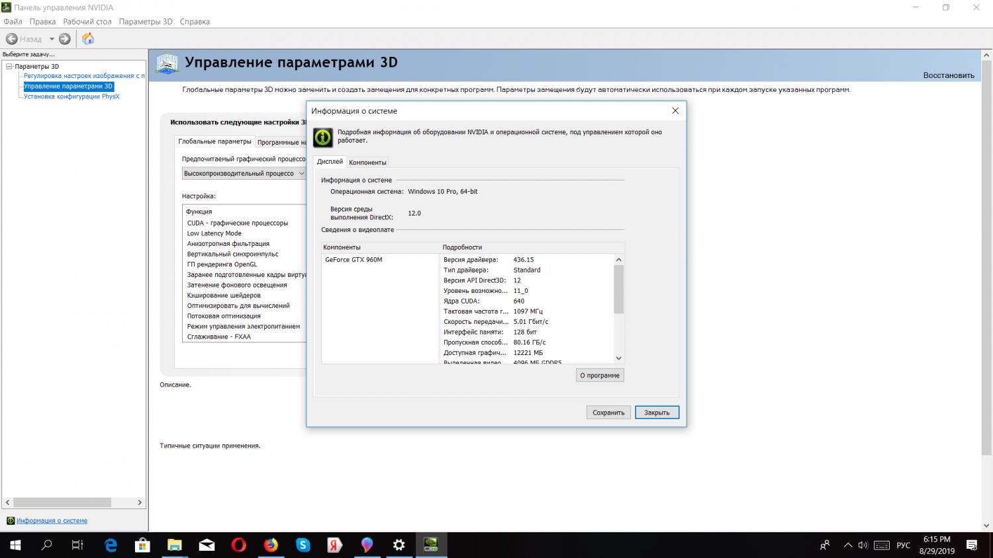Switch to the Компоненты tab

pos(367,162)
